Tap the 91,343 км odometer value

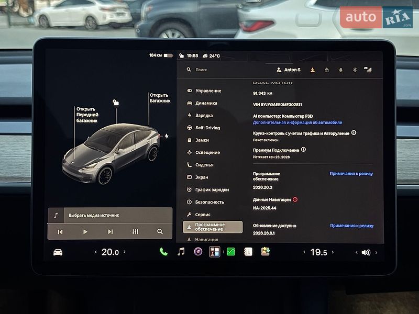pyautogui.click(x=263, y=93)
